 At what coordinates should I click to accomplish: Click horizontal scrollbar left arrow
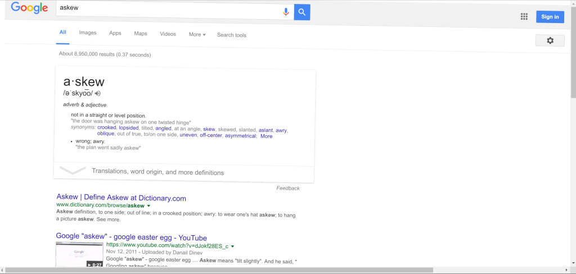(2, 270)
